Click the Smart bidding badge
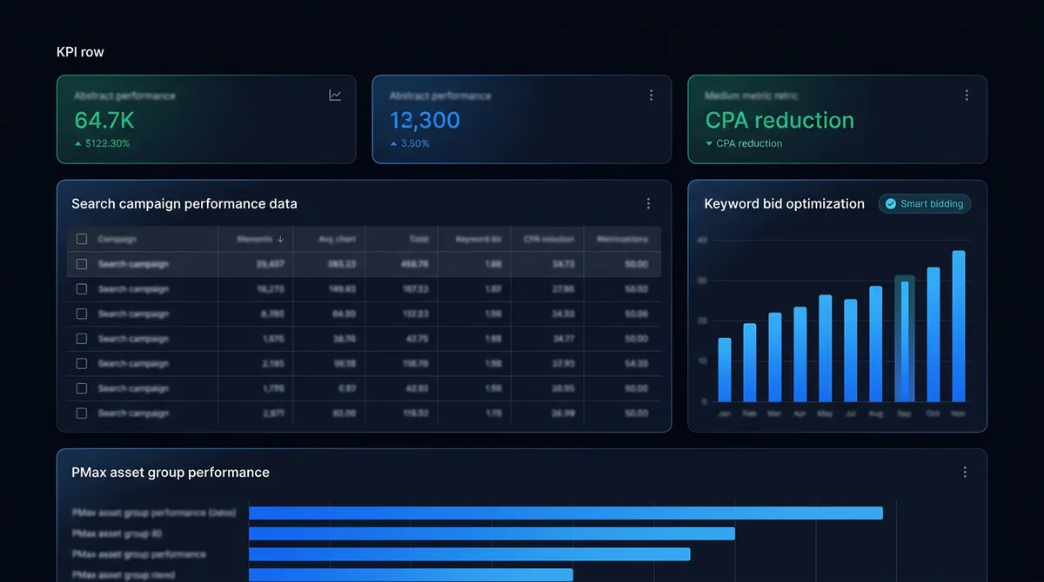Image resolution: width=1044 pixels, height=582 pixels. click(924, 203)
